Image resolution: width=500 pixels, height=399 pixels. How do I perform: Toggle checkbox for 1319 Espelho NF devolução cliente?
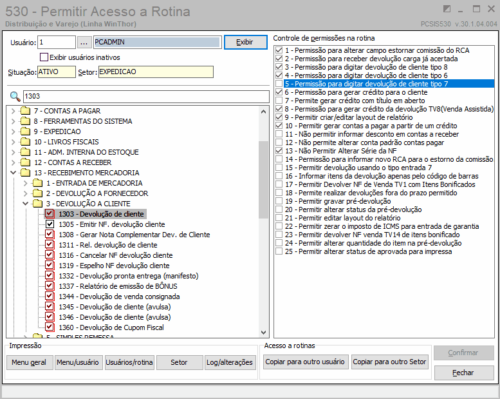coord(50,265)
